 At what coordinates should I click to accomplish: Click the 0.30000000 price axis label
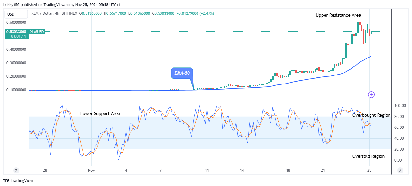16,63
